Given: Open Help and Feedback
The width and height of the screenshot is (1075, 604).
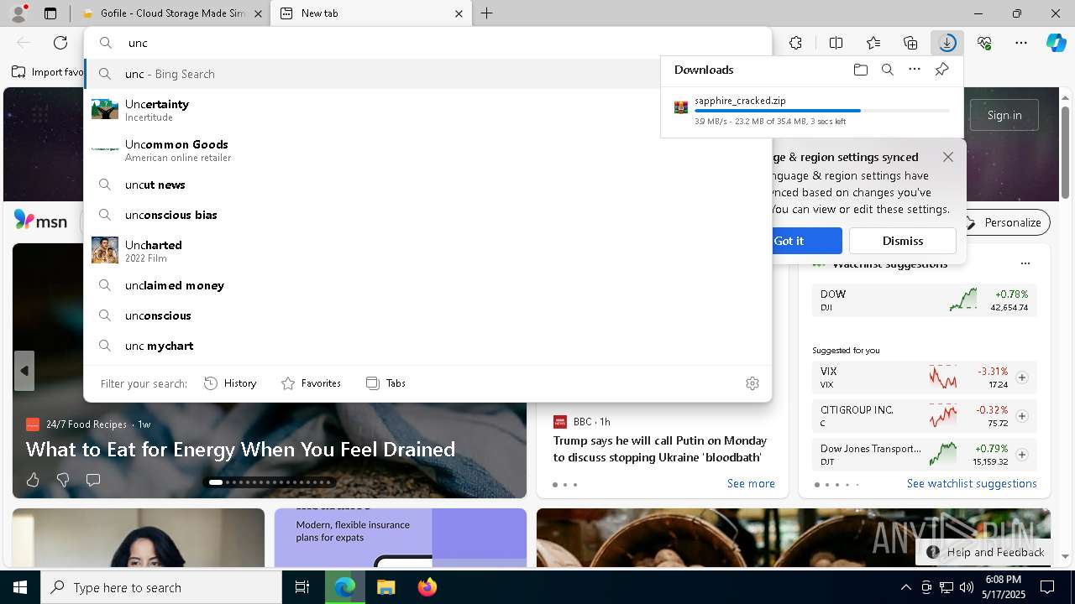Looking at the screenshot, I should 985,552.
